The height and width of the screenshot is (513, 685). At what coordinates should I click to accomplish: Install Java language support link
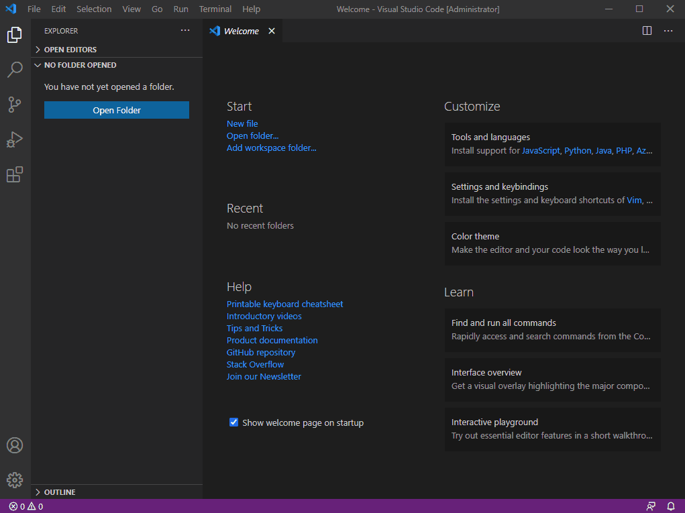click(x=603, y=151)
